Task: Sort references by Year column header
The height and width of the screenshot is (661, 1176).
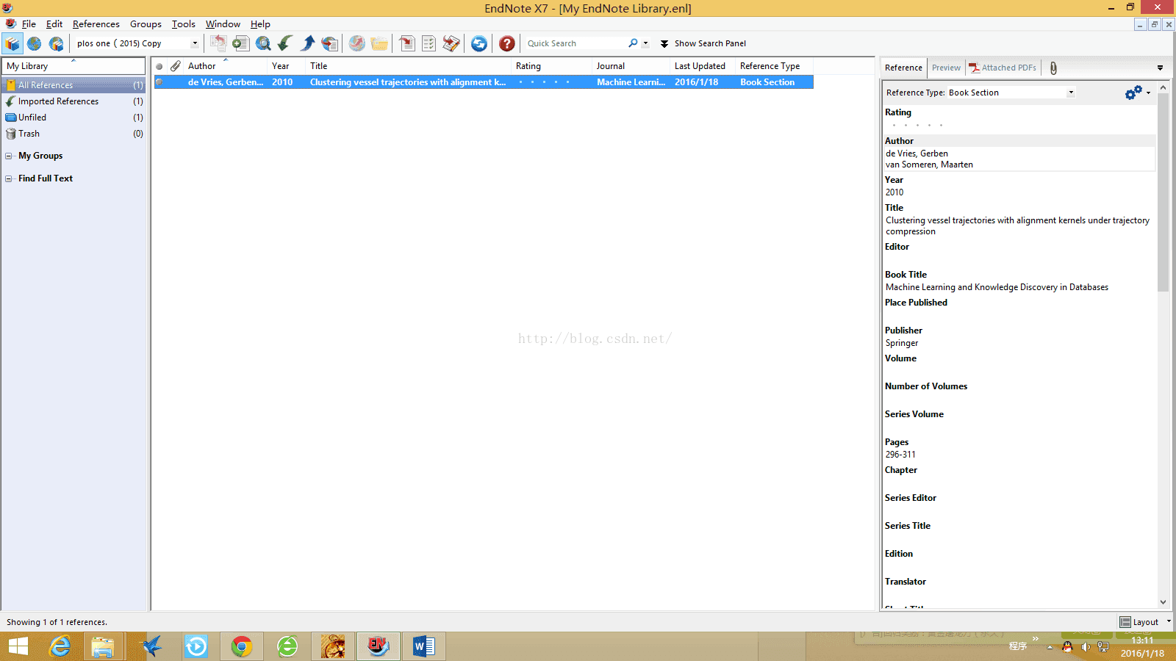Action: click(286, 66)
